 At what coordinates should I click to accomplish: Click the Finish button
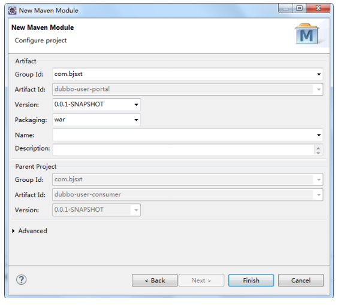(251, 280)
